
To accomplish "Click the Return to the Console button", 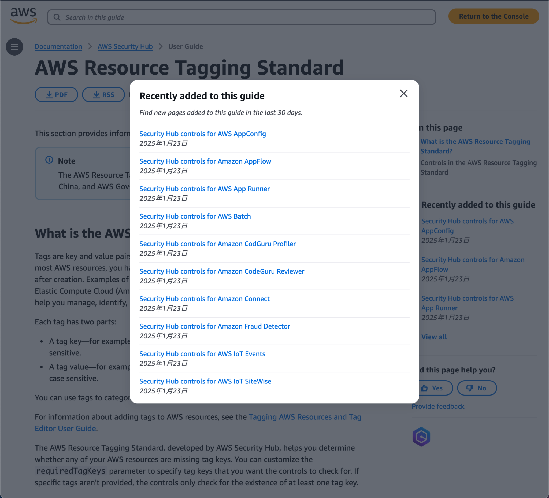I will tap(494, 16).
